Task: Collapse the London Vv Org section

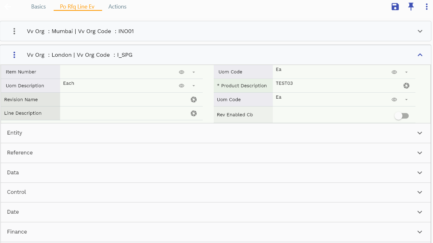Action: coord(420,55)
